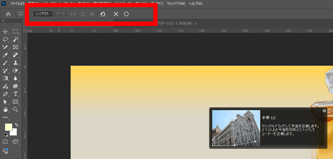The width and height of the screenshot is (333, 159).
Task: Swap foreground and background colors
Action: [x=16, y=125]
